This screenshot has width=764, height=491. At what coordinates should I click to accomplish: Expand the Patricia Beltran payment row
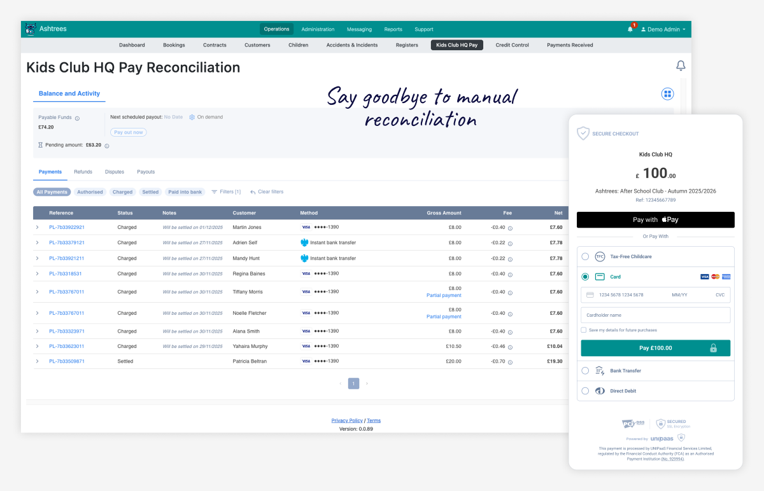37,361
